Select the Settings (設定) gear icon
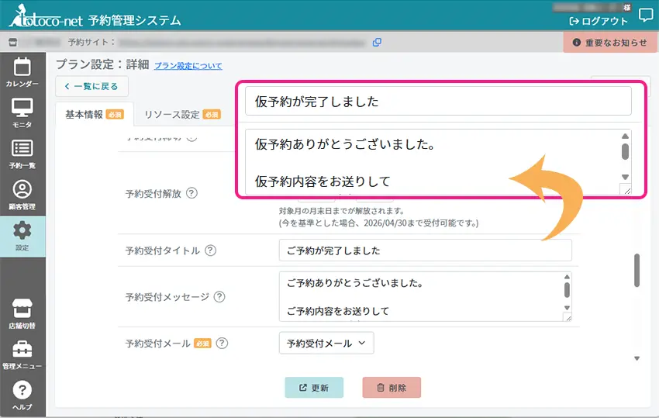Screen dimensions: 659x418 pos(22,236)
